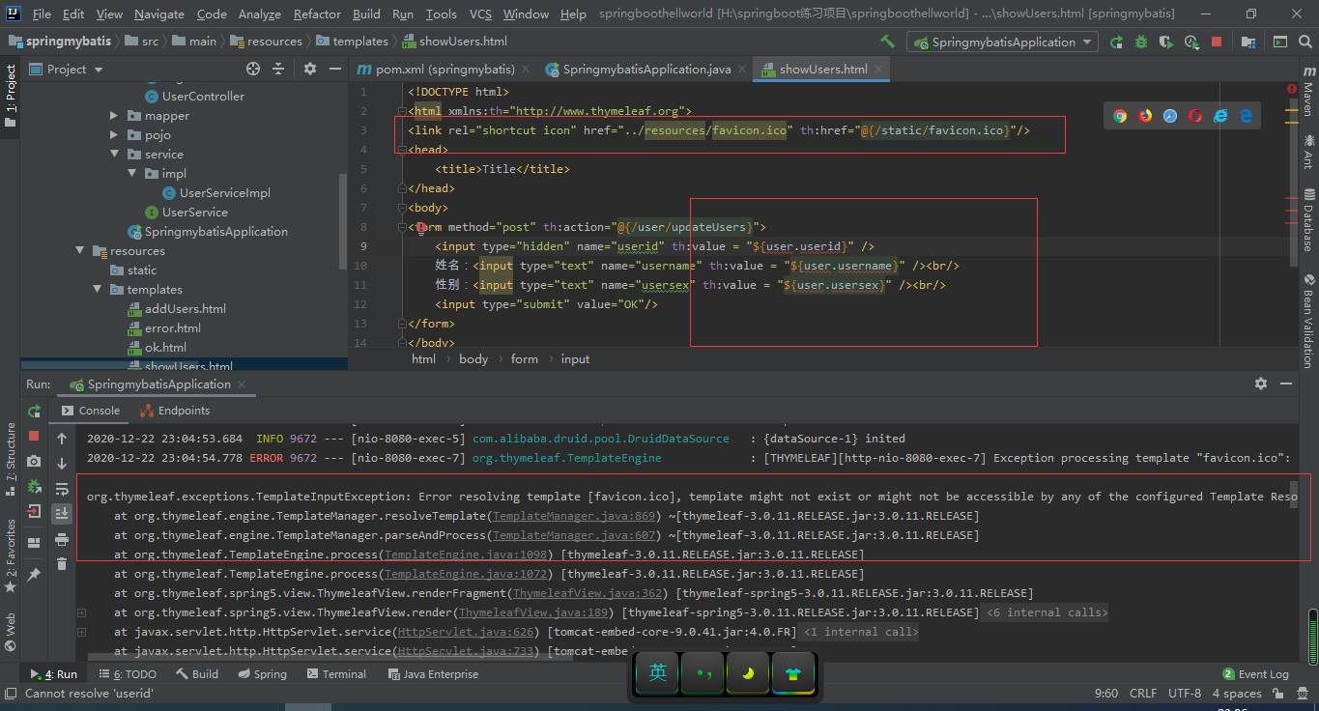Open the Run panel settings gear
Screen dimensions: 1319x711
tap(1261, 384)
